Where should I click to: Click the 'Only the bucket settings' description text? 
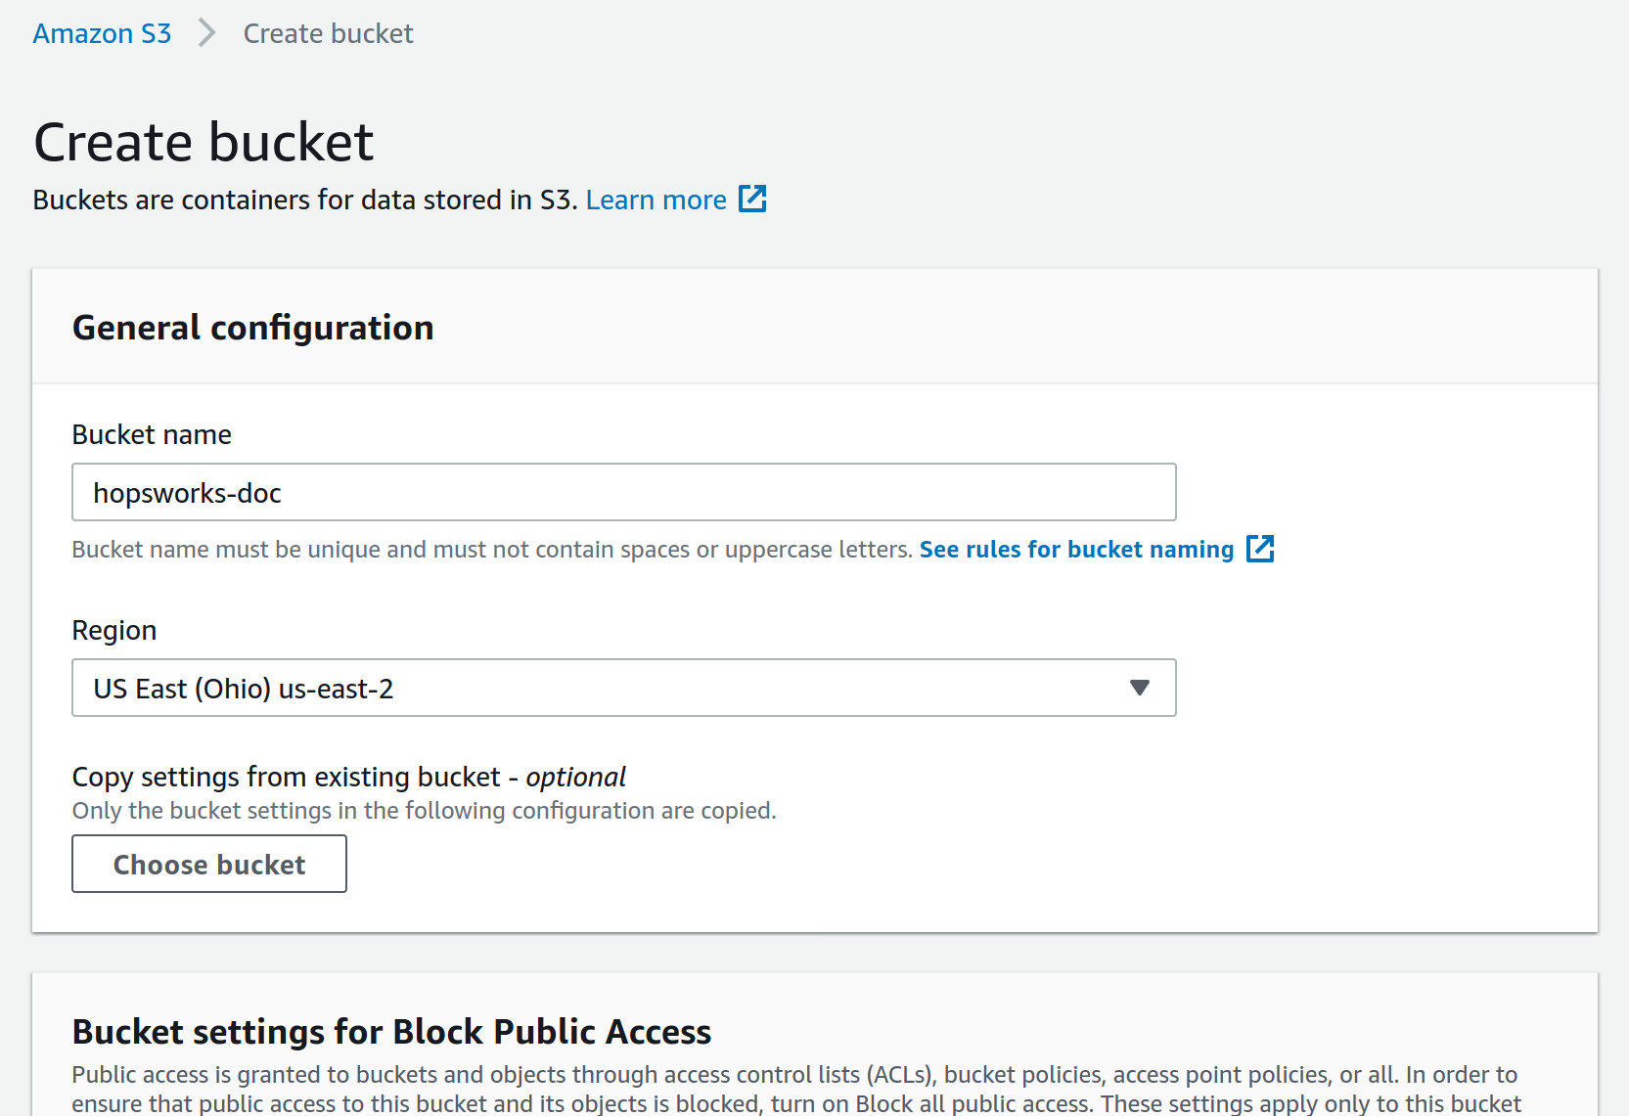(424, 811)
